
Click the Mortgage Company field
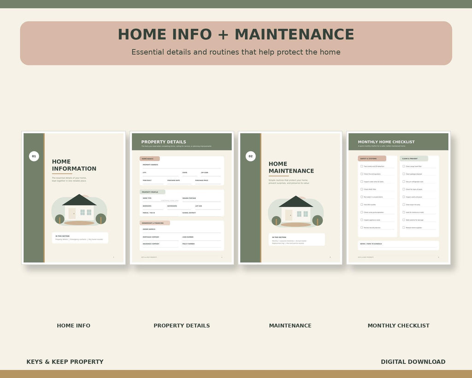160,239
